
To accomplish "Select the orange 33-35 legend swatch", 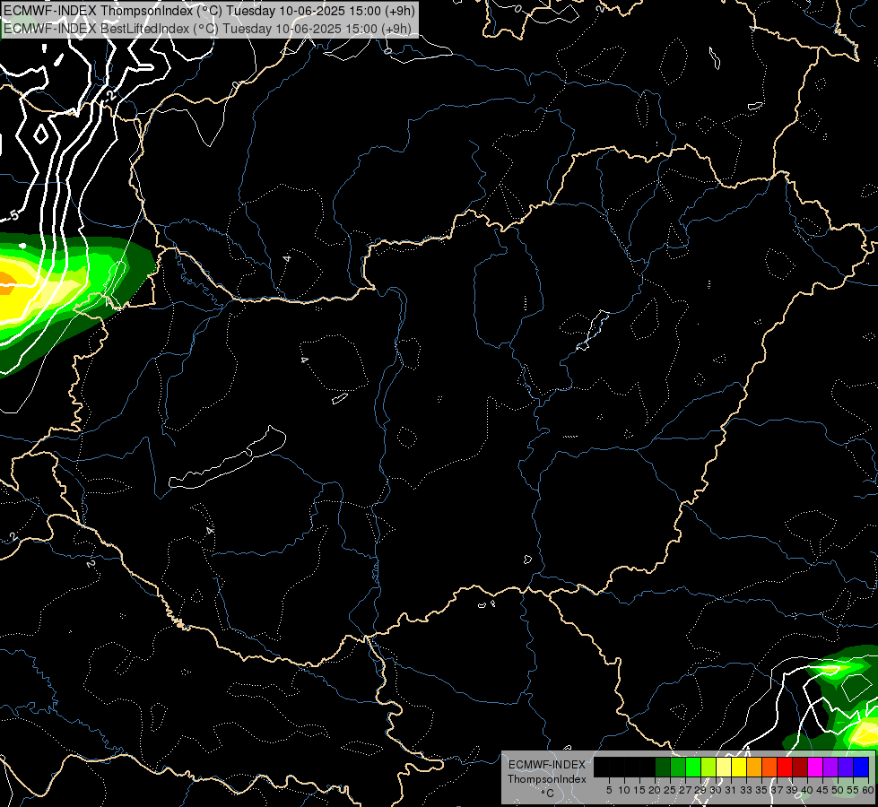I will pos(754,767).
